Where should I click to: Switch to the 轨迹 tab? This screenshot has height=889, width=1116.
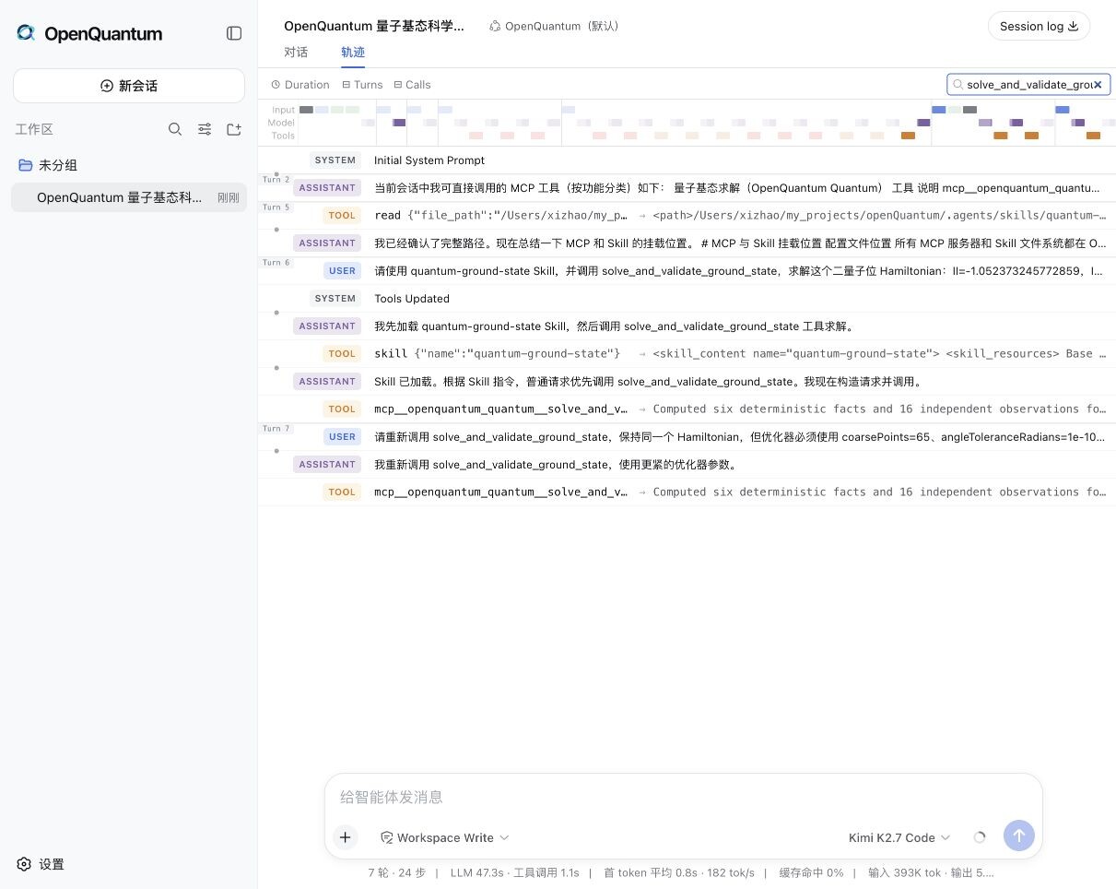pyautogui.click(x=353, y=53)
